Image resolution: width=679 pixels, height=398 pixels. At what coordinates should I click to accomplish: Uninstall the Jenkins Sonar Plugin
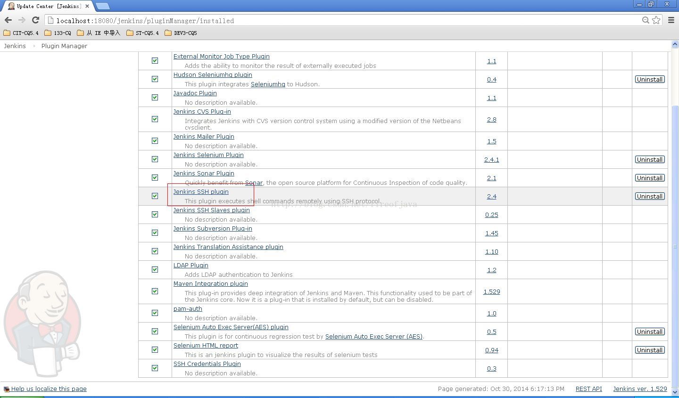pyautogui.click(x=650, y=178)
